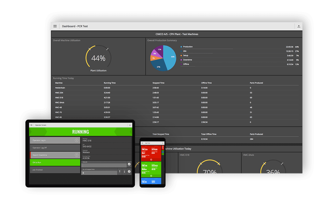Click the Running Time column header
This screenshot has width=330, height=207.
[x=110, y=83]
